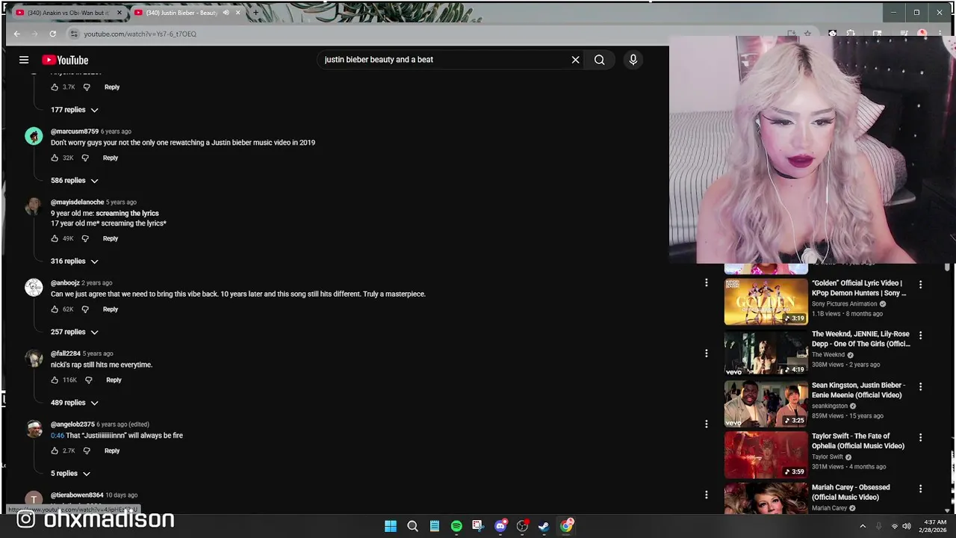Screen dimensions: 956x538
Task: Open action menu for @fall2284's comment
Action: coord(706,353)
